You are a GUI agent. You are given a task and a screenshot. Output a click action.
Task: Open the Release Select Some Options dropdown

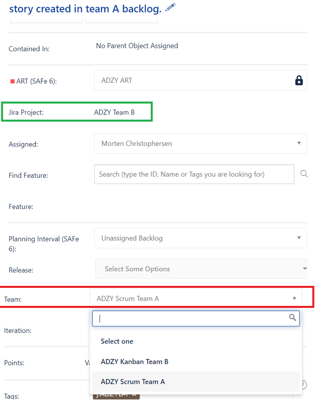click(x=201, y=269)
